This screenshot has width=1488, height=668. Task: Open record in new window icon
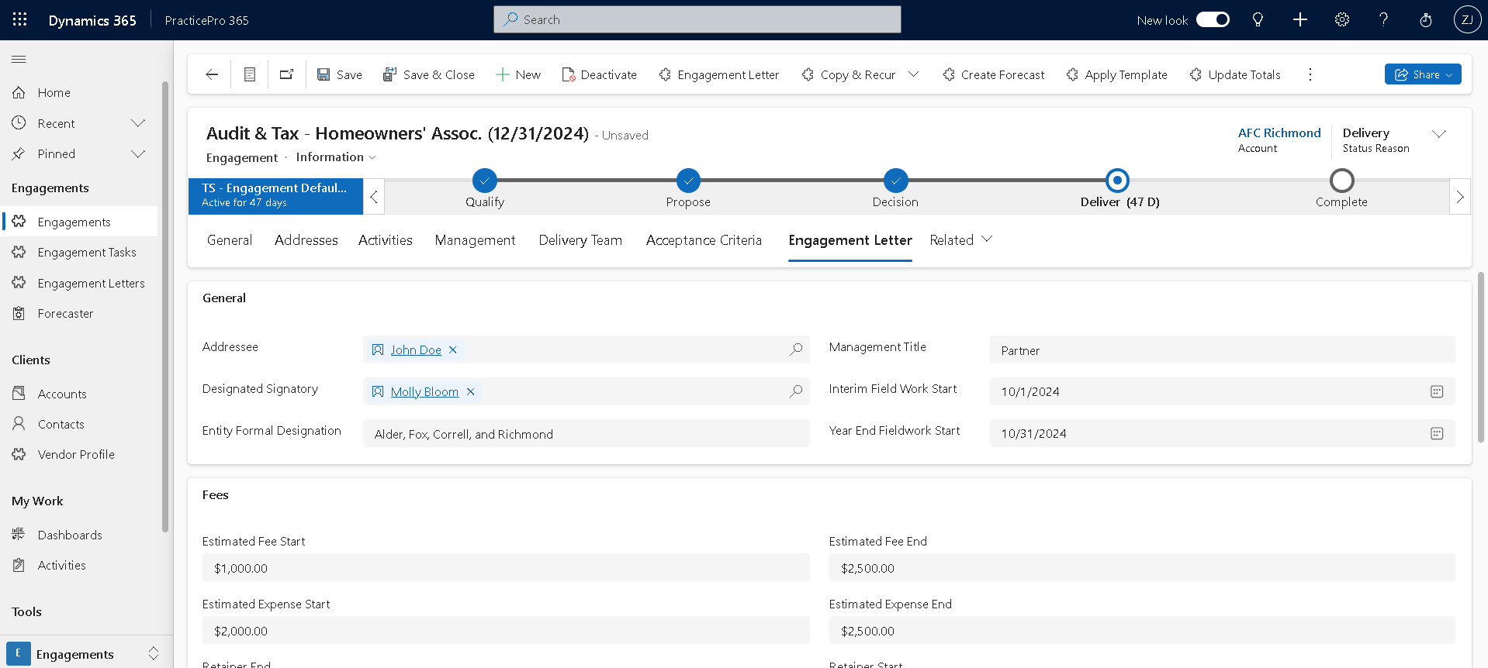pos(286,74)
